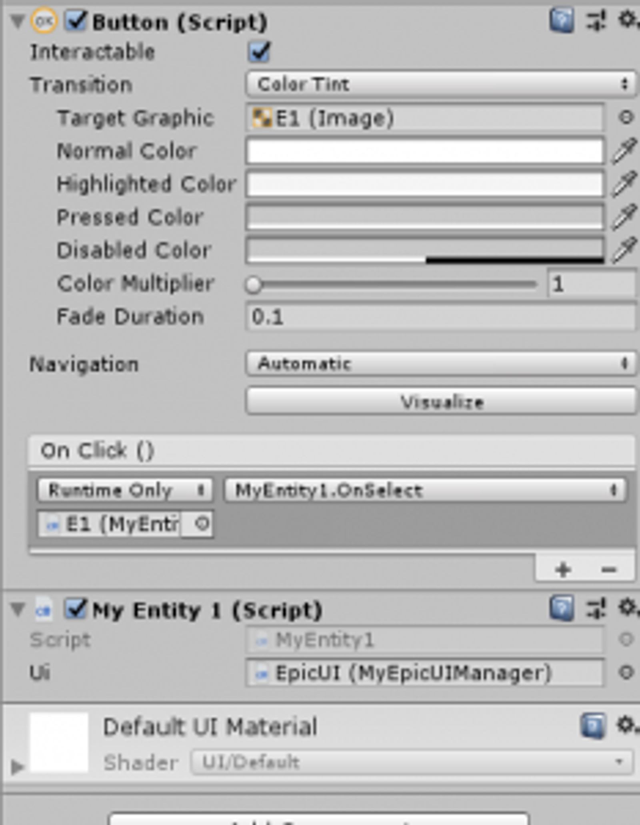Toggle the Interactable checkbox
Screen dimensions: 640x825
click(259, 52)
